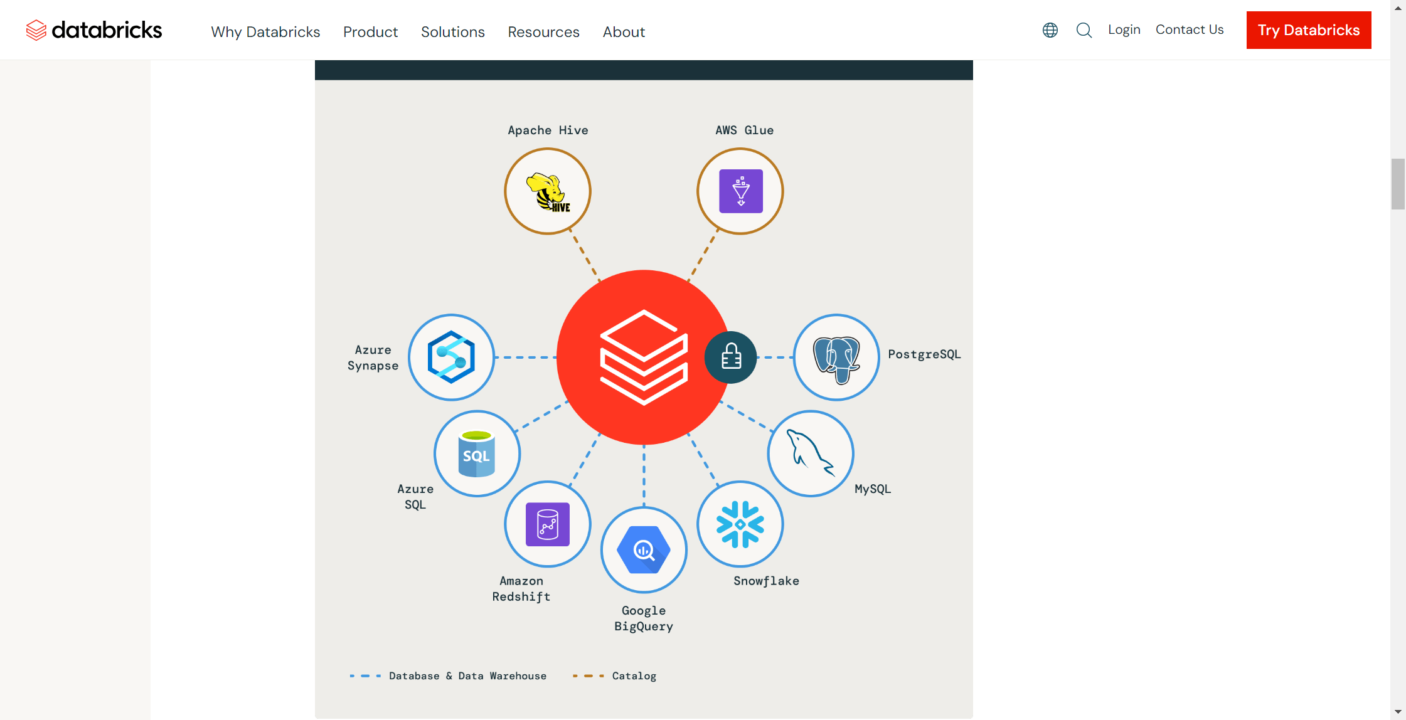Click the scrollbar up arrow
The height and width of the screenshot is (720, 1406).
tap(1398, 8)
